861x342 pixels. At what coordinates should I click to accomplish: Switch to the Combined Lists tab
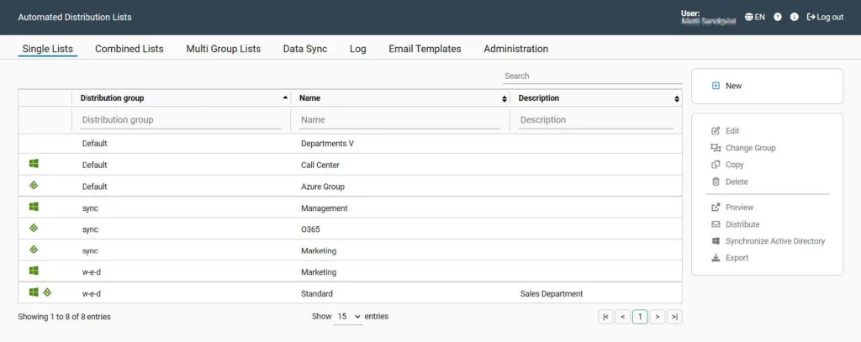coord(129,49)
